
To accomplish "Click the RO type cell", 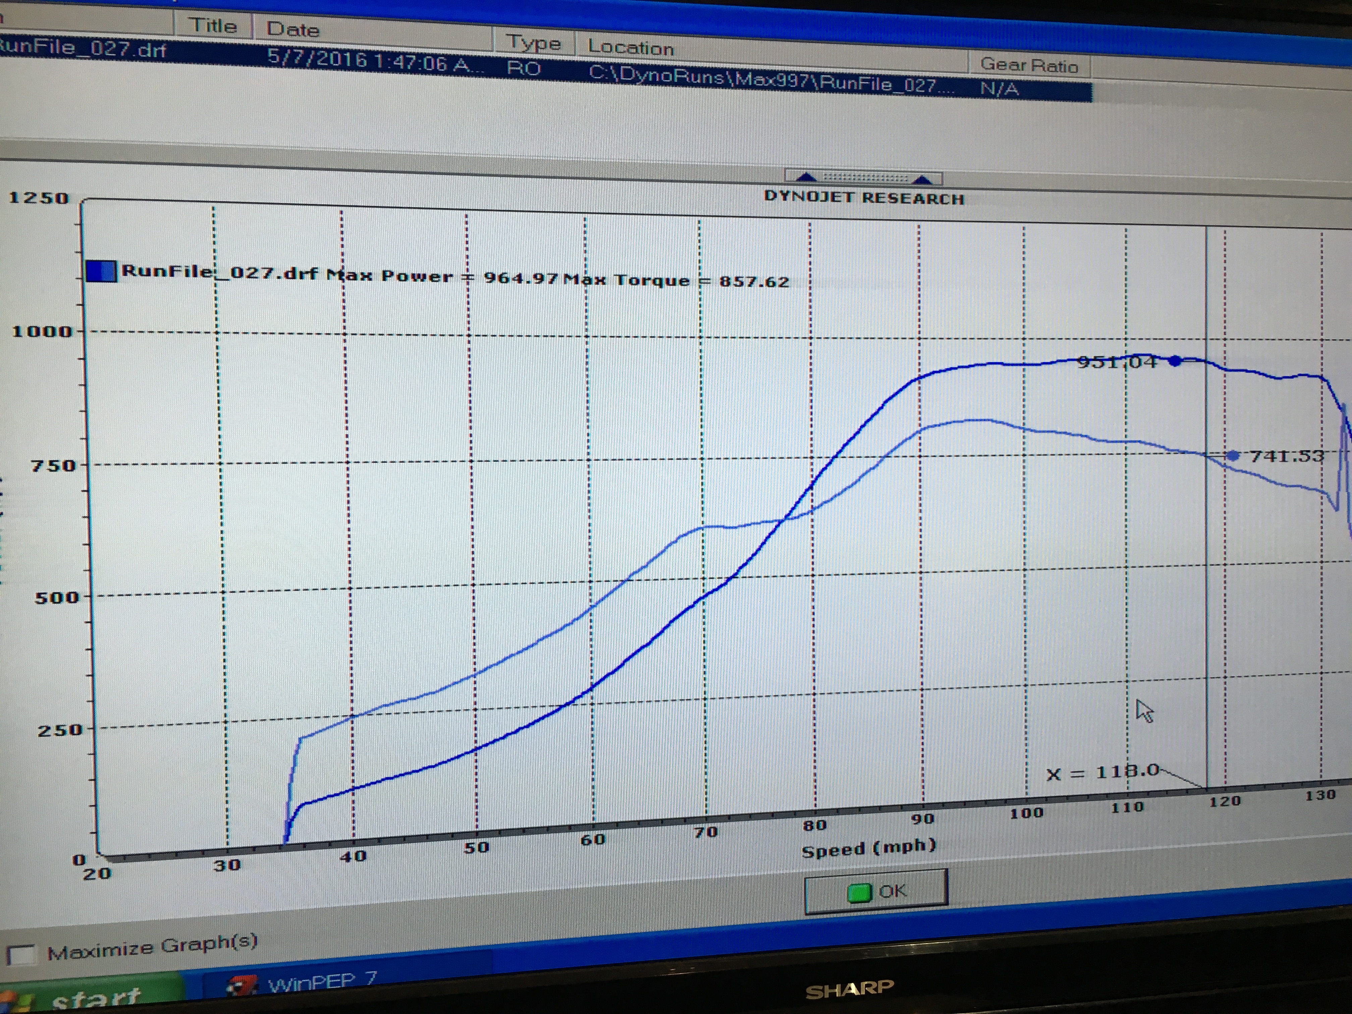I will click(524, 68).
